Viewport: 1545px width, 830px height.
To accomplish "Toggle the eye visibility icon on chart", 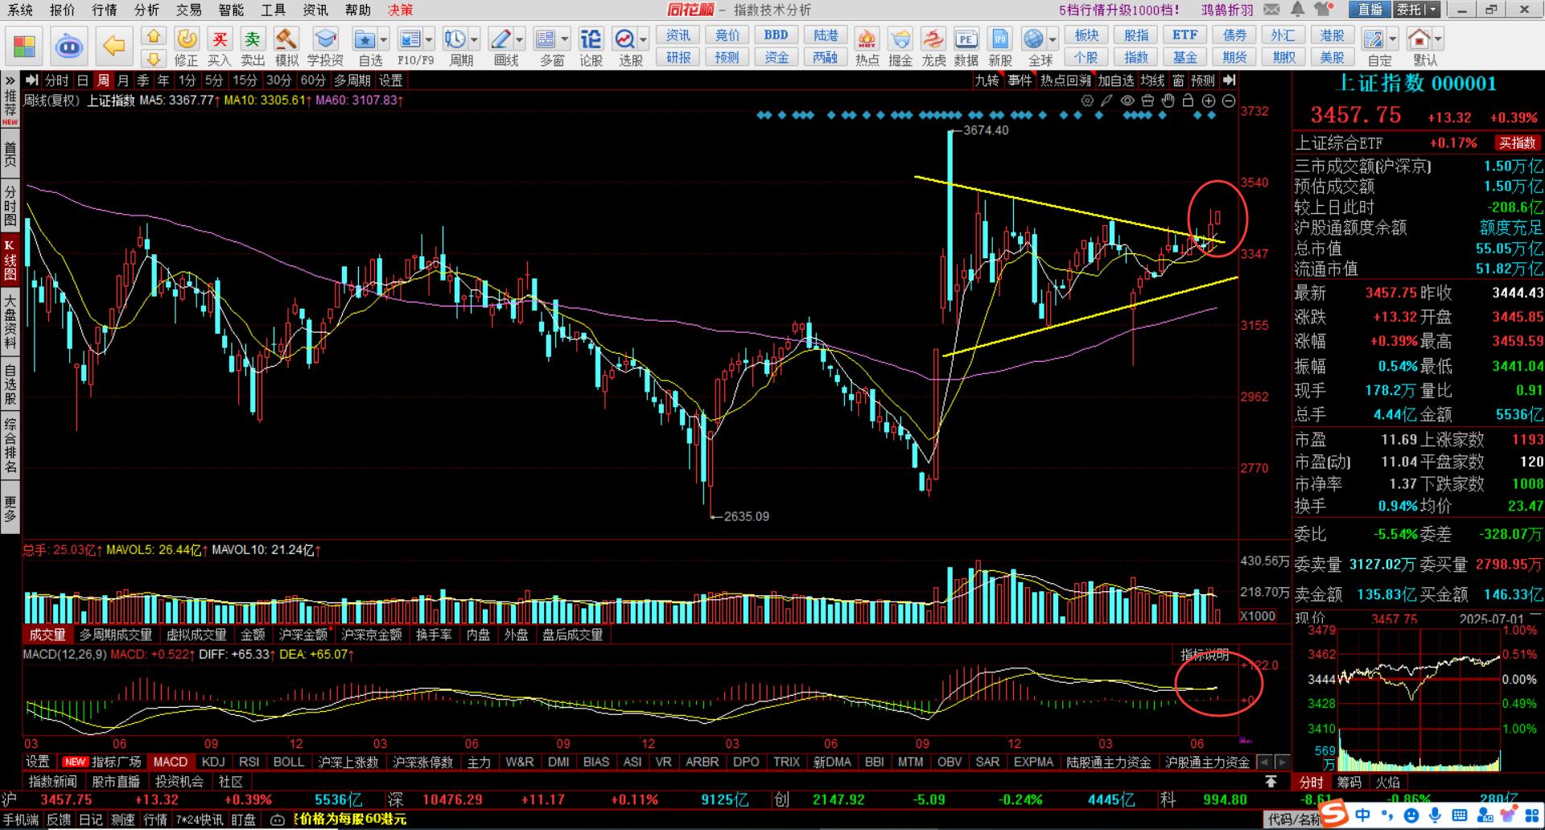I will tap(1127, 101).
